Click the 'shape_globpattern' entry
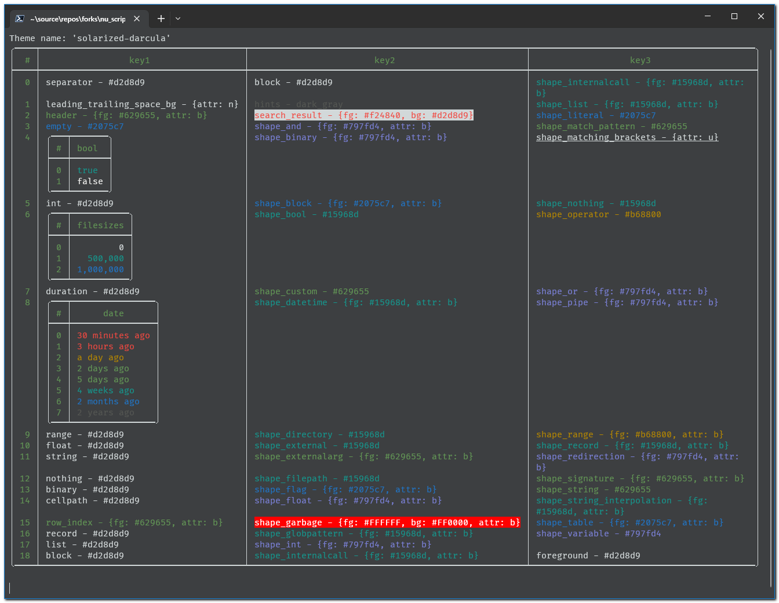779x603 pixels. pos(364,533)
